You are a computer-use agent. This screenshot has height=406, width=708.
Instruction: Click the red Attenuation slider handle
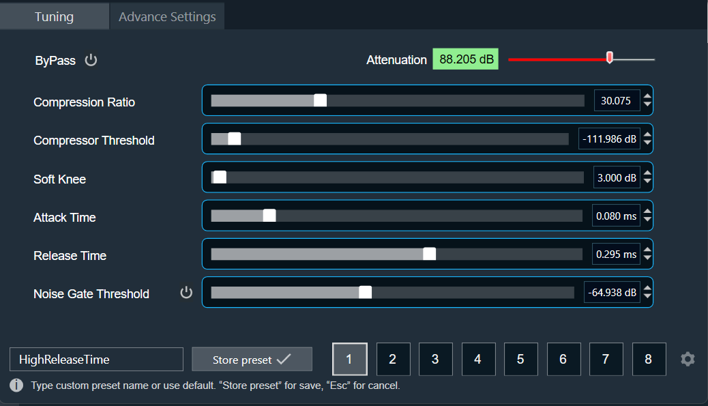[x=610, y=57]
